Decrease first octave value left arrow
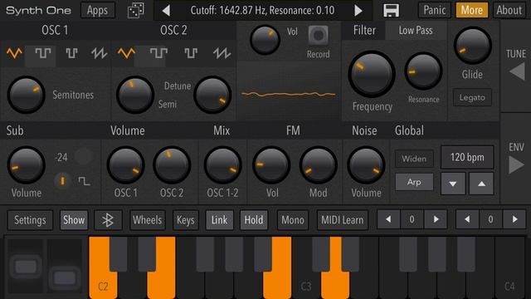The width and height of the screenshot is (531, 299). click(388, 219)
